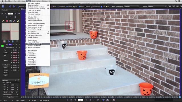Open the Lens room

point(75,7)
